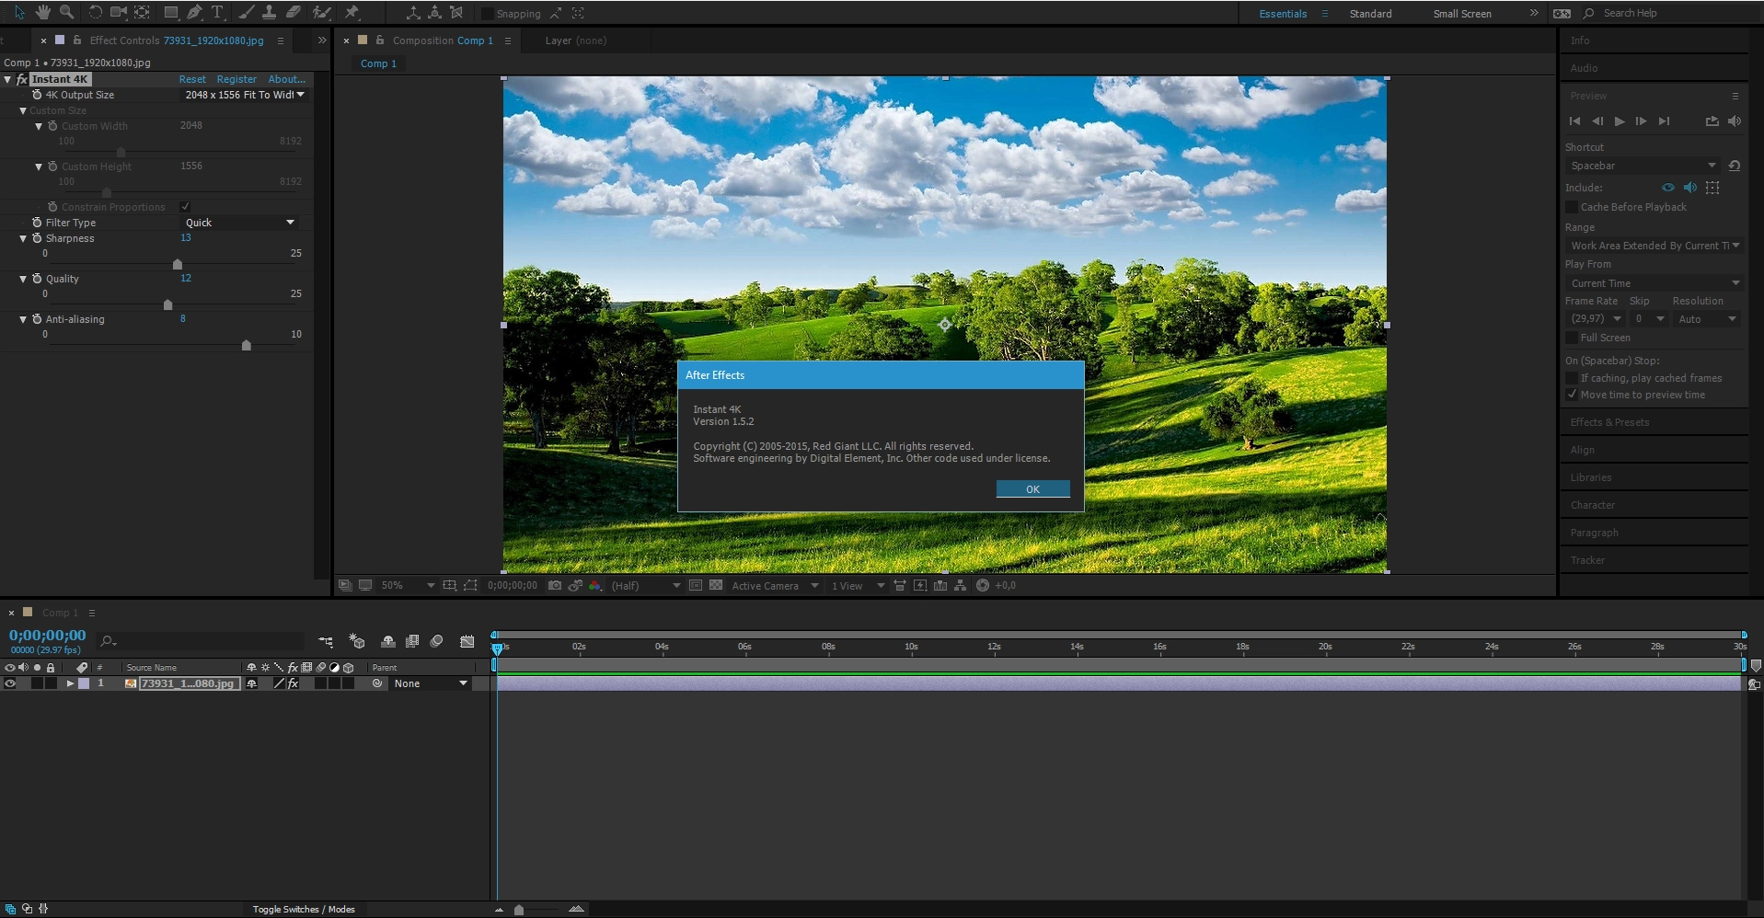Click Reset link for Instant 4K
This screenshot has height=918, width=1764.
point(192,79)
